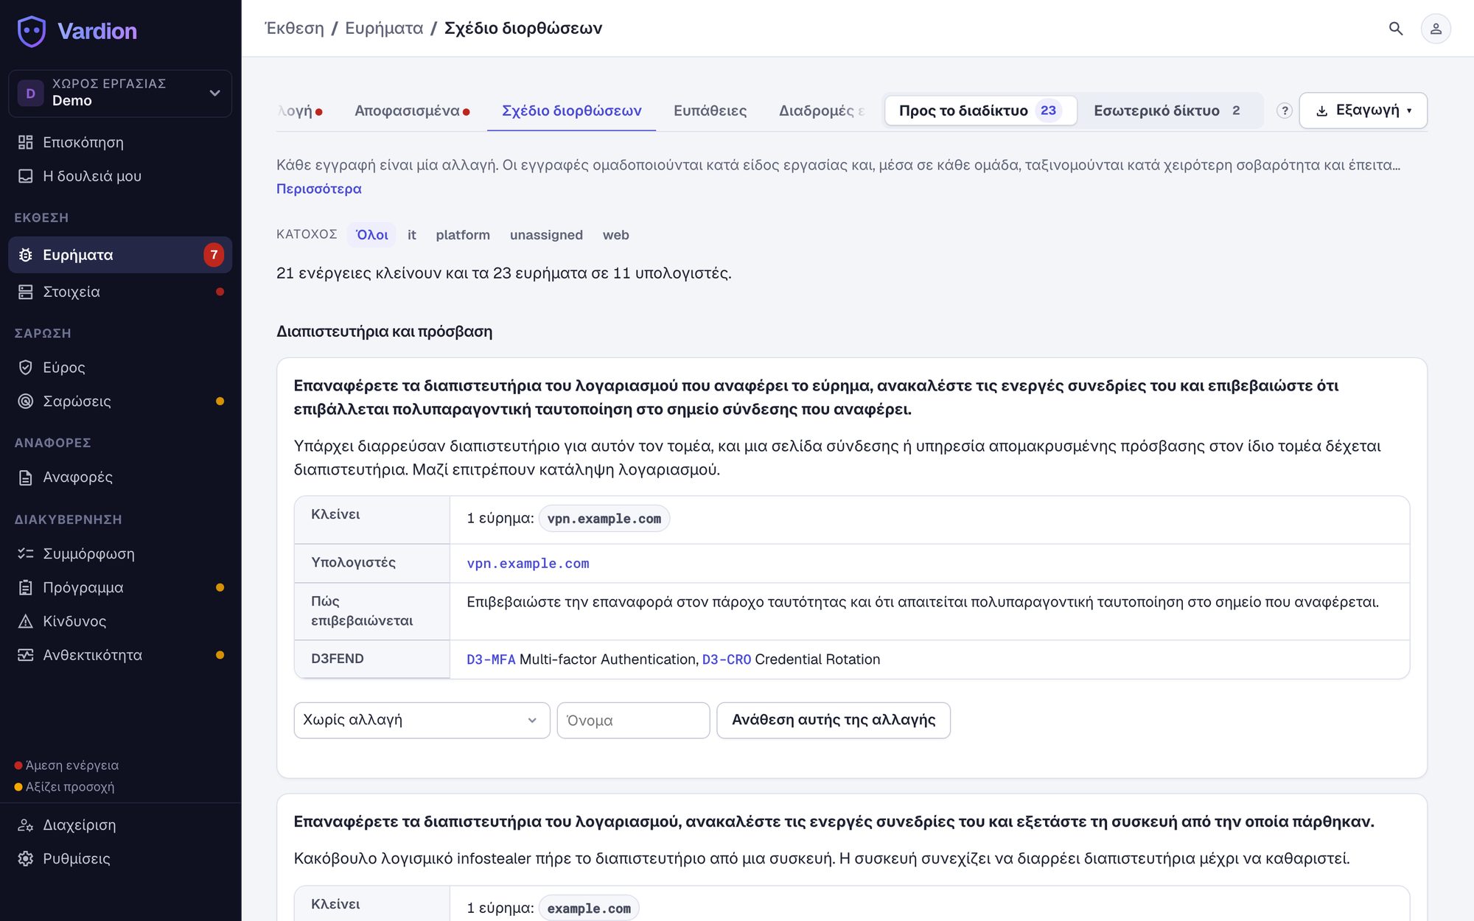Image resolution: width=1474 pixels, height=921 pixels.
Task: Open the D3-CRO technique link
Action: 727,659
